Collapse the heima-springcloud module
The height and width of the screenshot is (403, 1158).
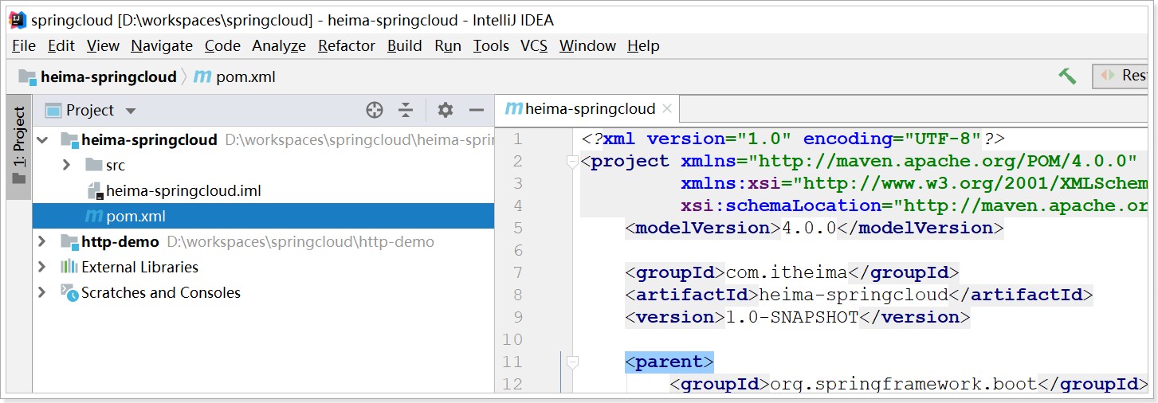42,140
